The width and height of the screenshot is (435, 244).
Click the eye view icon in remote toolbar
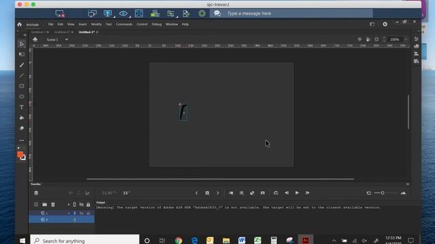(x=123, y=14)
